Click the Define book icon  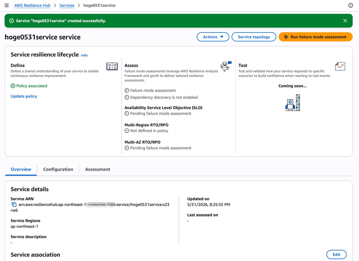112,66
